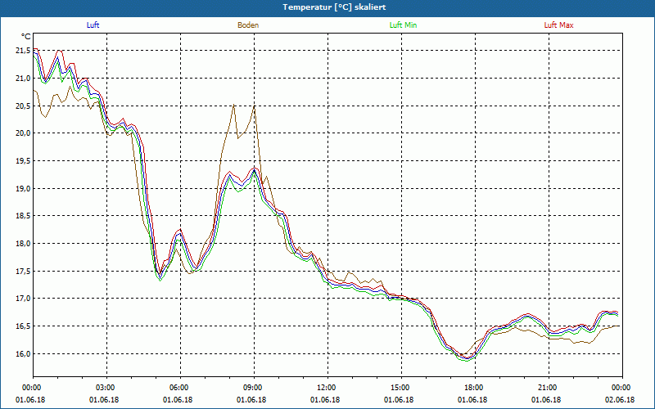The height and width of the screenshot is (409, 655).
Task: Click the 20,5 y-axis value
Action: (23, 106)
